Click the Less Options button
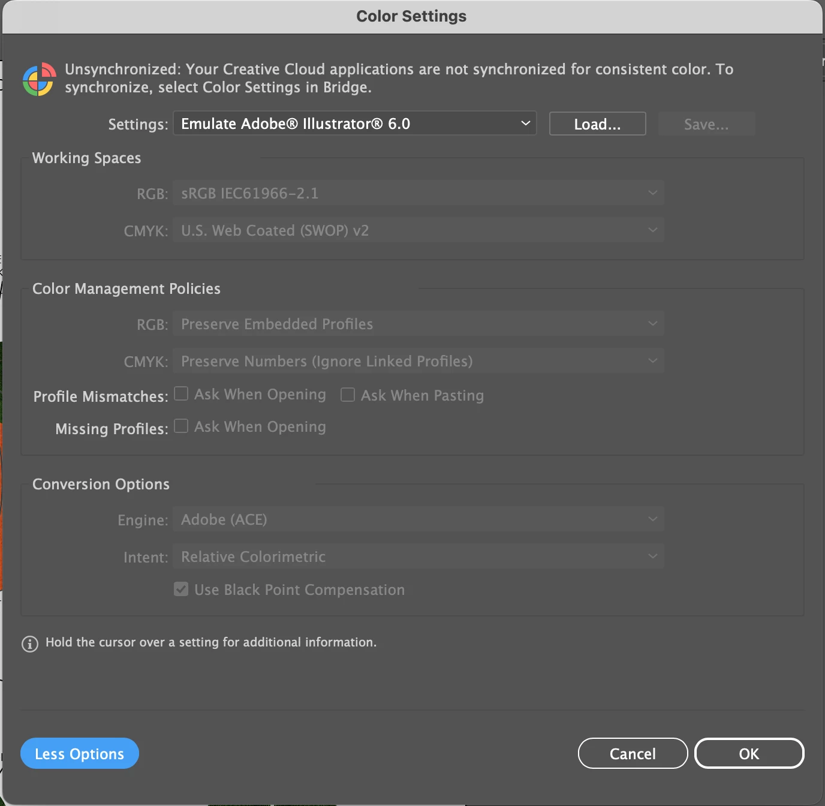The height and width of the screenshot is (806, 825). pos(80,753)
